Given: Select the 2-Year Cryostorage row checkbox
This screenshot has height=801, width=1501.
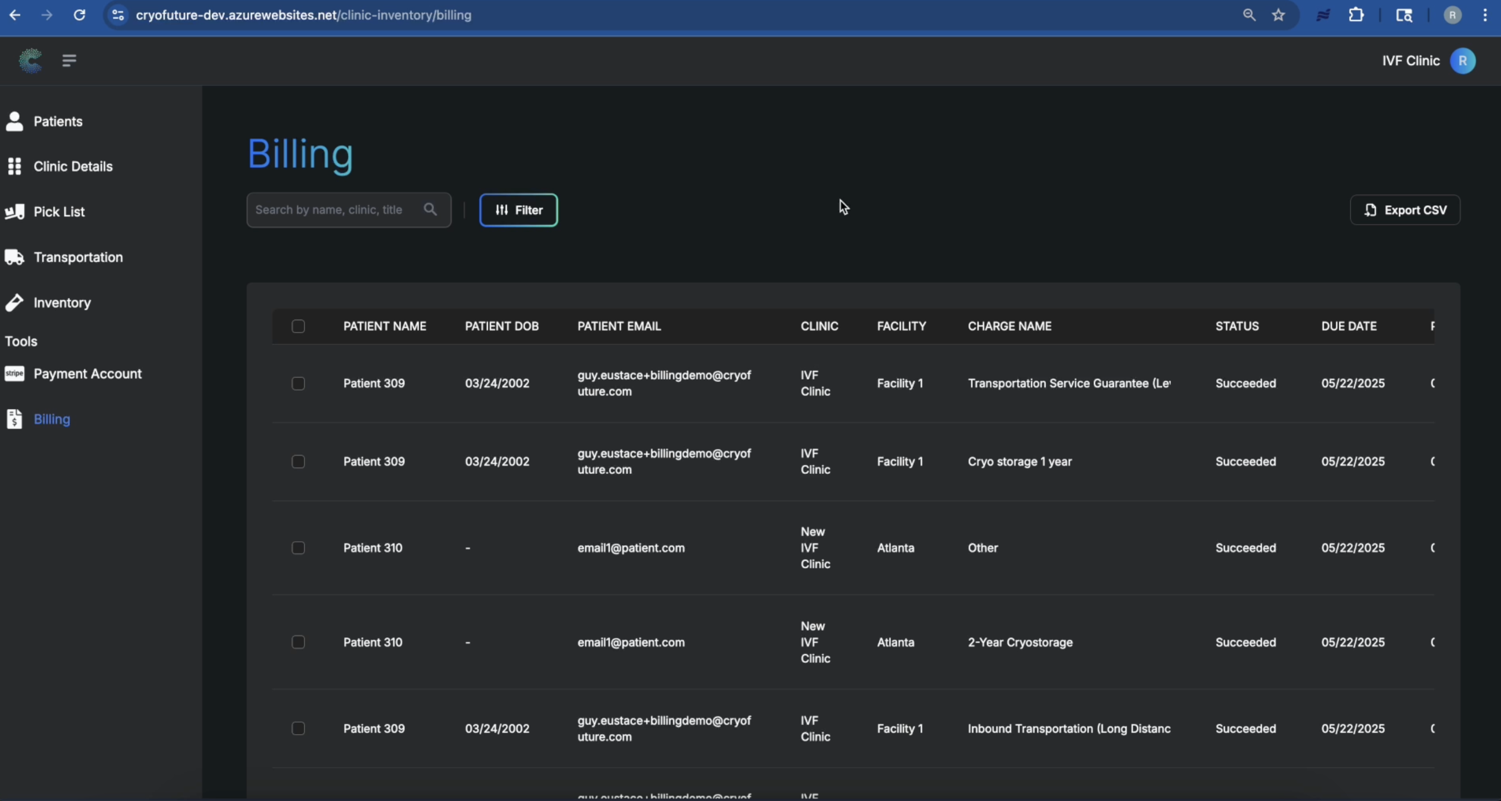Looking at the screenshot, I should click(298, 642).
